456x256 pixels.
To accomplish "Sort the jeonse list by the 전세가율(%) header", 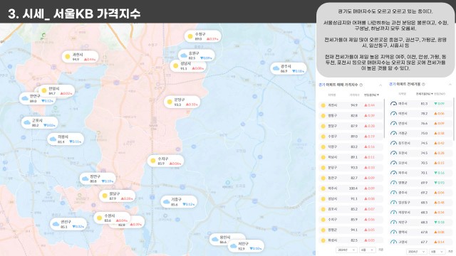I will pos(424,94).
